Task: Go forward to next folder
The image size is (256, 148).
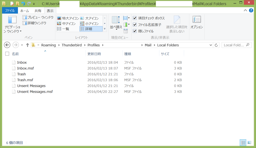Action: click(16, 45)
